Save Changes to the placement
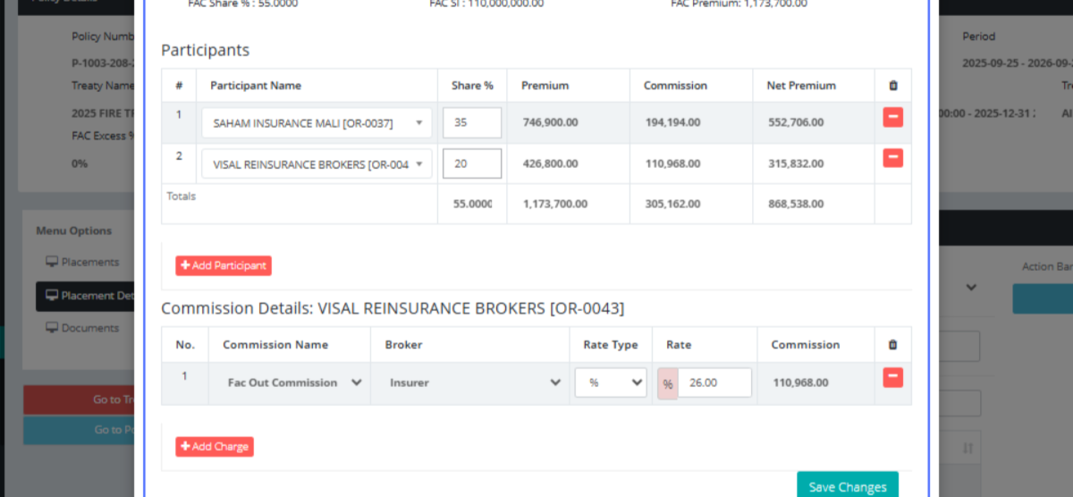Image resolution: width=1073 pixels, height=497 pixels. (x=847, y=486)
